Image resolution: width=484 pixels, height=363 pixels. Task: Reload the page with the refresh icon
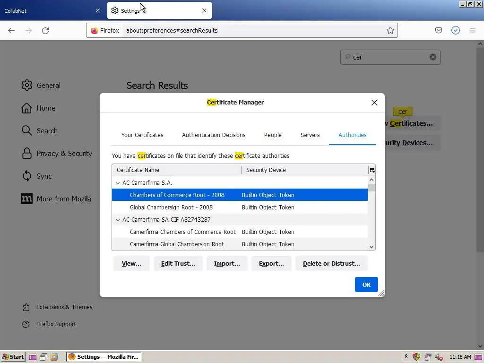45,30
